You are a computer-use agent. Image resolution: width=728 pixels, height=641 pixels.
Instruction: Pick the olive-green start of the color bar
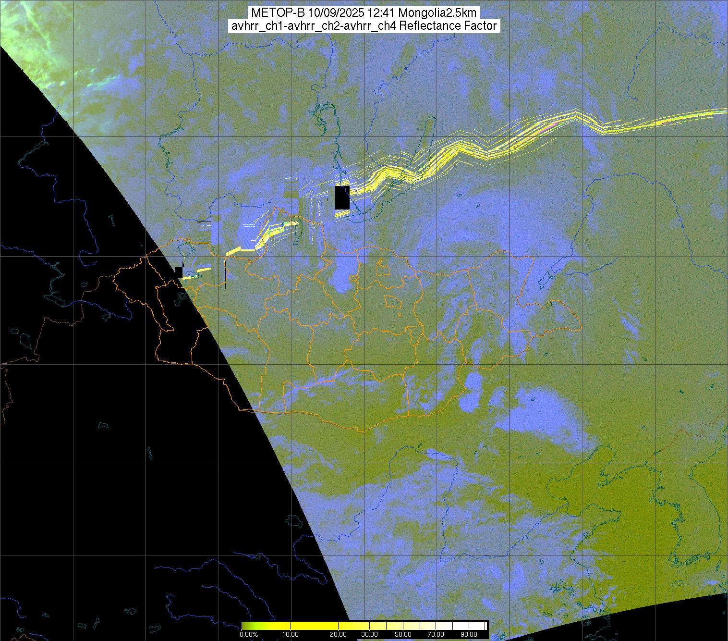click(245, 626)
